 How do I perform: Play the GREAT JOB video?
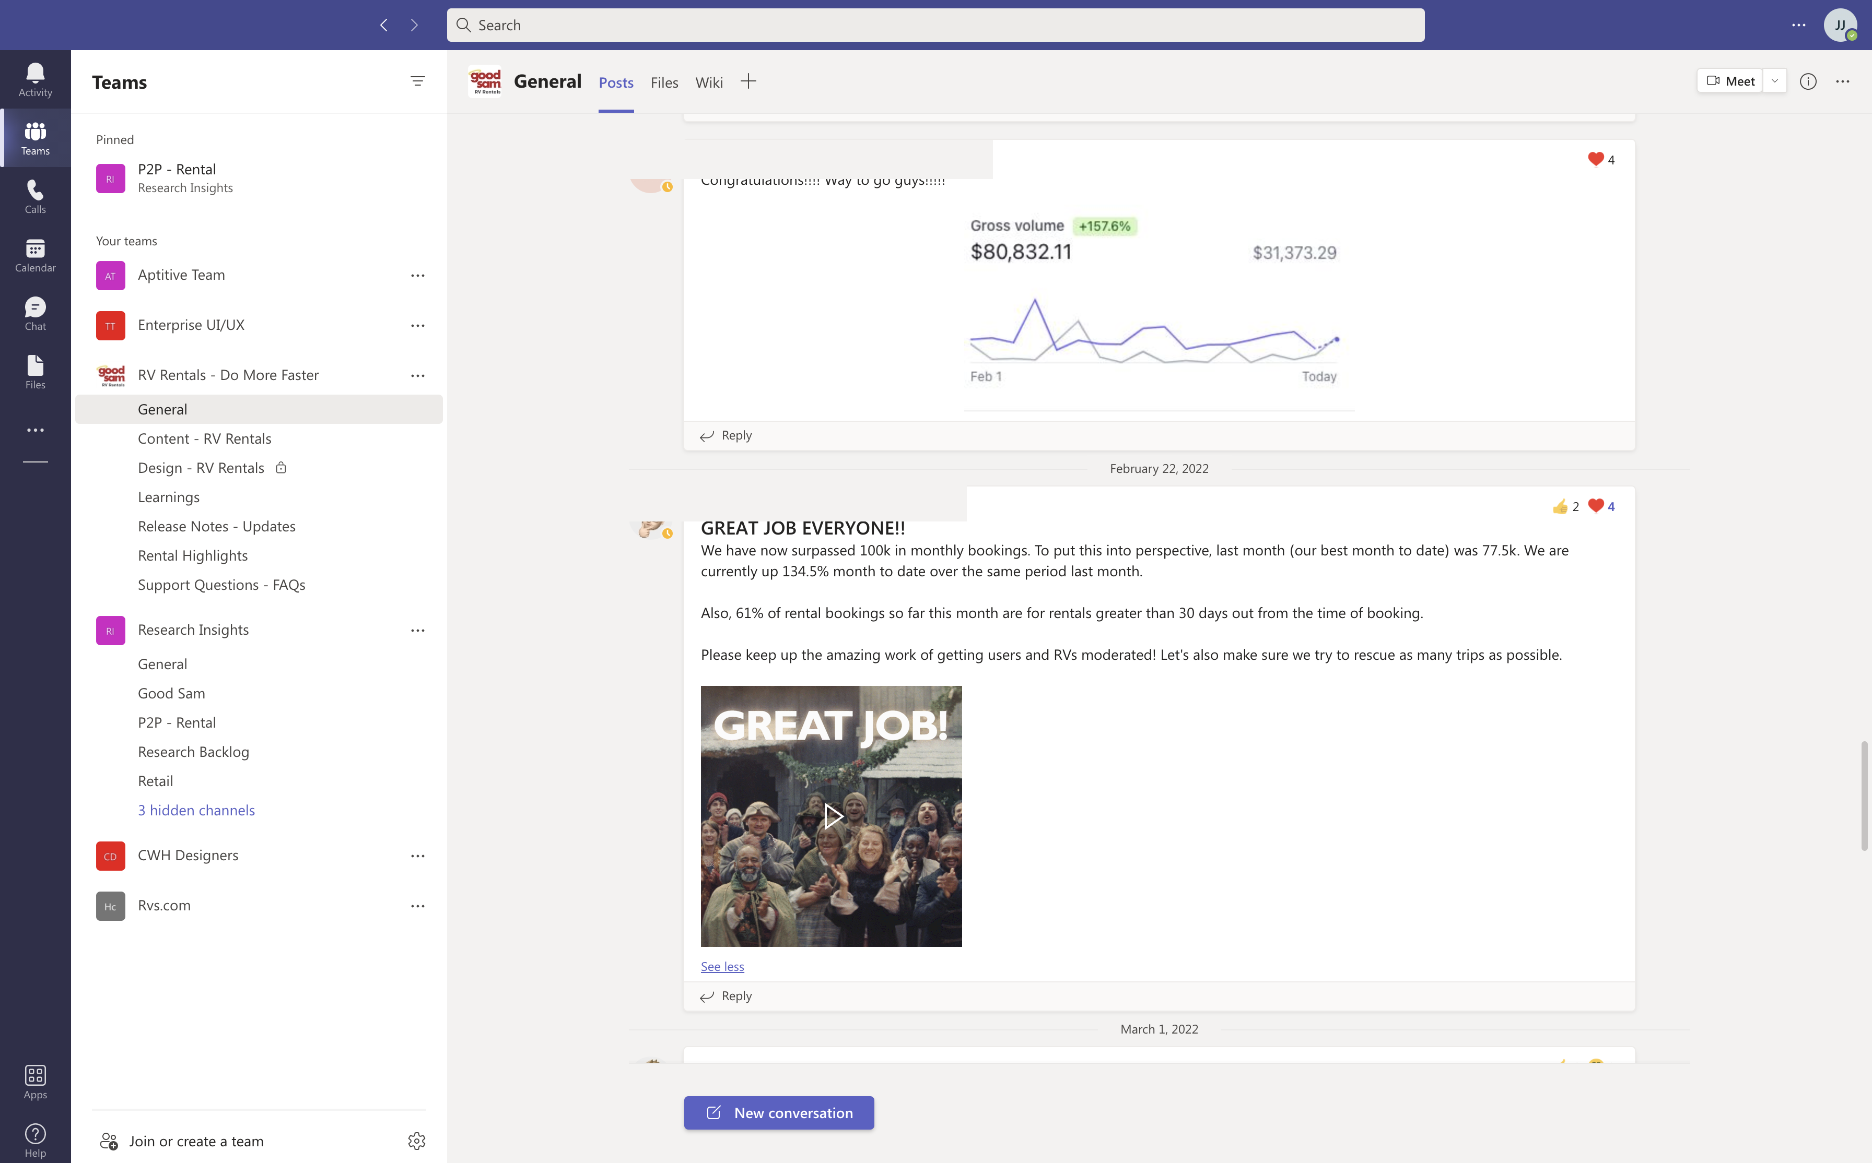pos(832,816)
